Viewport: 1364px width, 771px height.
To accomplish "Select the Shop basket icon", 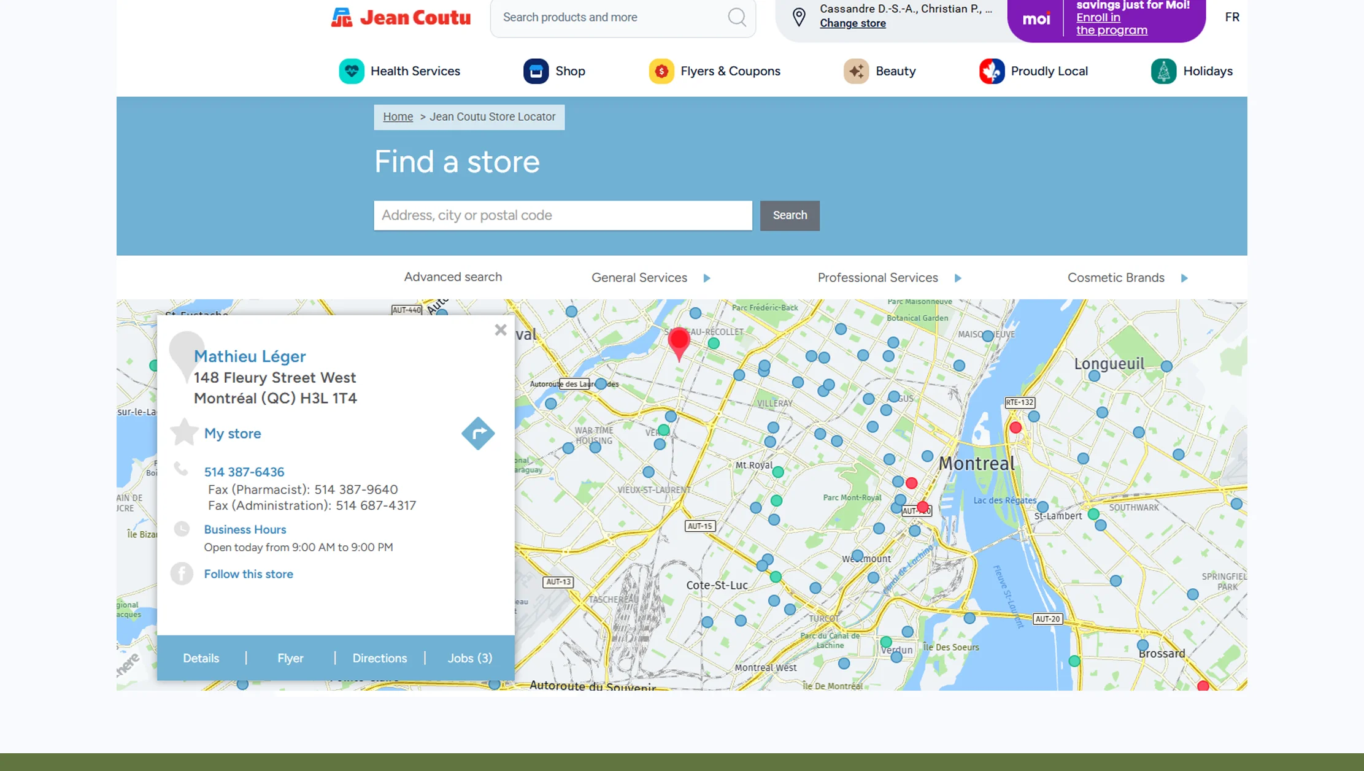I will 536,71.
